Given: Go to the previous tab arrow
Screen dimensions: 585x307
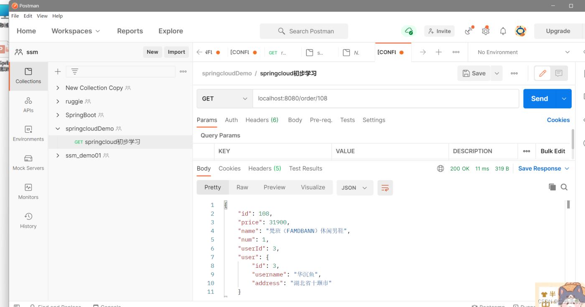Looking at the screenshot, I should coord(199,52).
